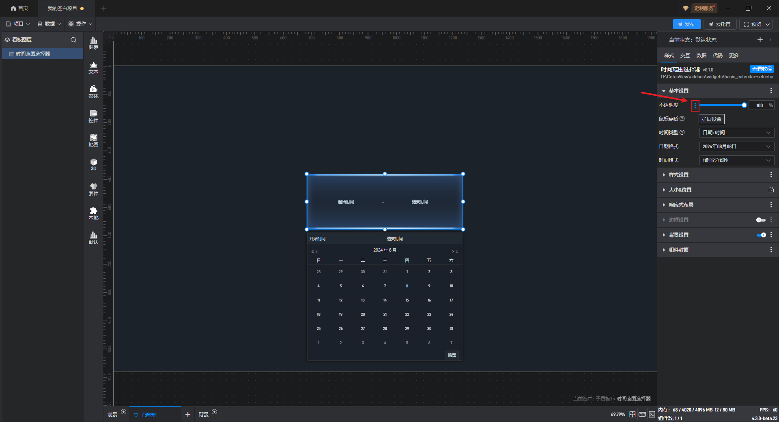Switch to the 交互 tab
This screenshot has height=422, width=779.
pos(685,56)
